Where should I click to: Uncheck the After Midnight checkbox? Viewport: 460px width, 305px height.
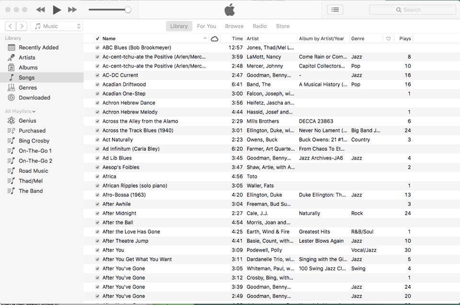pos(97,213)
